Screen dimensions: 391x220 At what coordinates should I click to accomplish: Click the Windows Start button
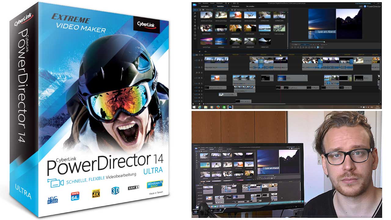(x=194, y=107)
